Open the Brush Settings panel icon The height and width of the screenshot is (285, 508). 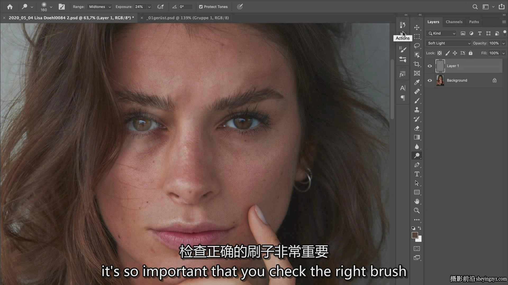(402, 49)
